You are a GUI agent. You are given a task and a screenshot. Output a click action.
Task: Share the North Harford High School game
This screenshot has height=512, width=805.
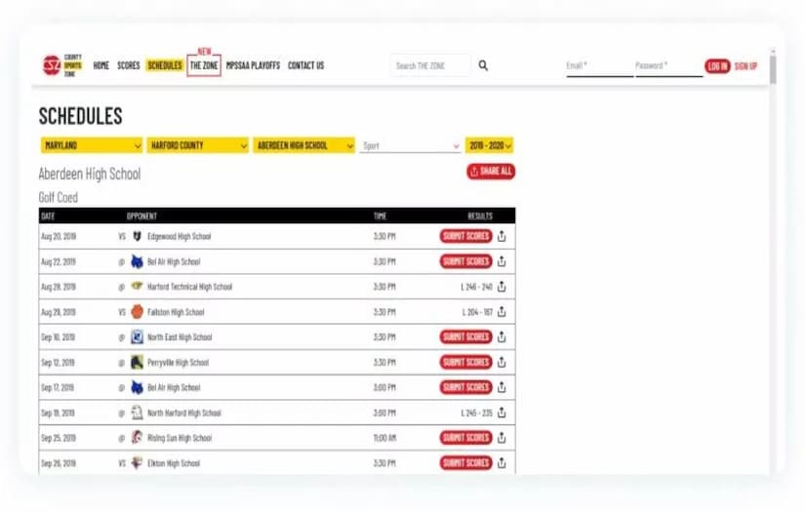click(x=502, y=413)
